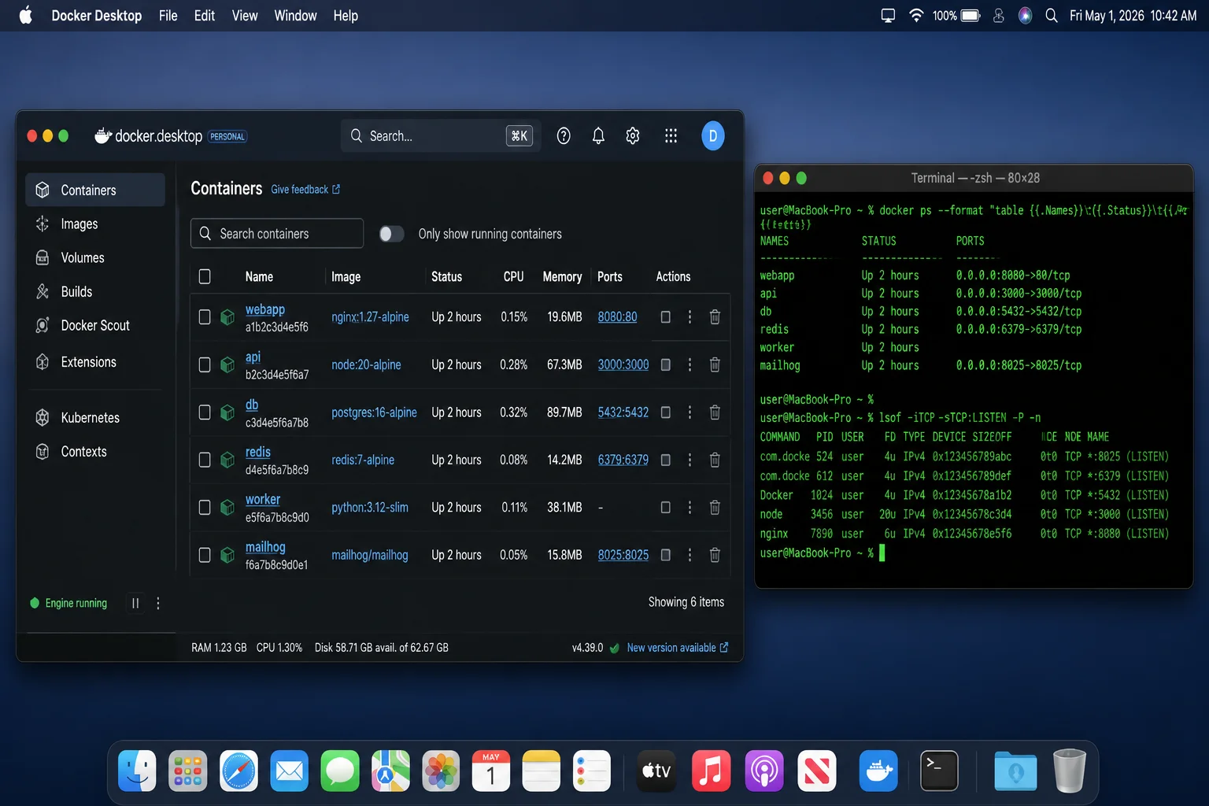Delete the db container

click(715, 412)
